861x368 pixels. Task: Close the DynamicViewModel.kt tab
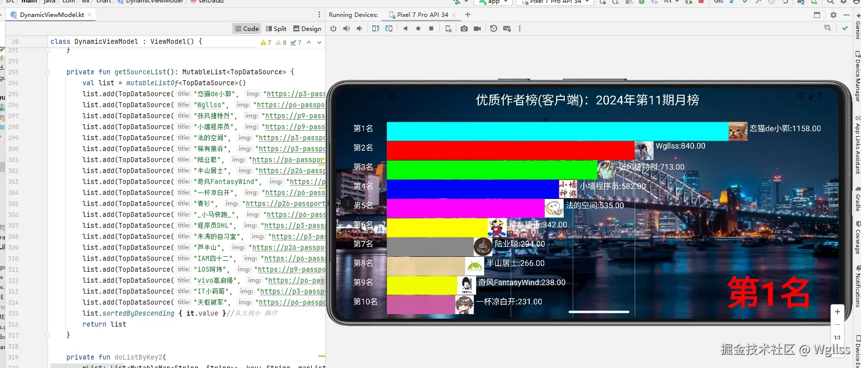tap(90, 14)
